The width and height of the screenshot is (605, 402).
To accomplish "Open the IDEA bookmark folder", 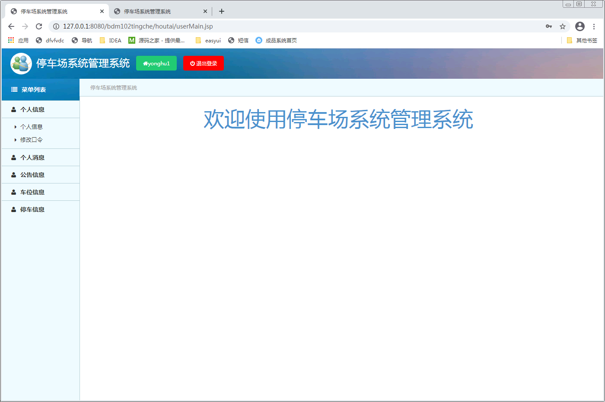I will click(111, 40).
